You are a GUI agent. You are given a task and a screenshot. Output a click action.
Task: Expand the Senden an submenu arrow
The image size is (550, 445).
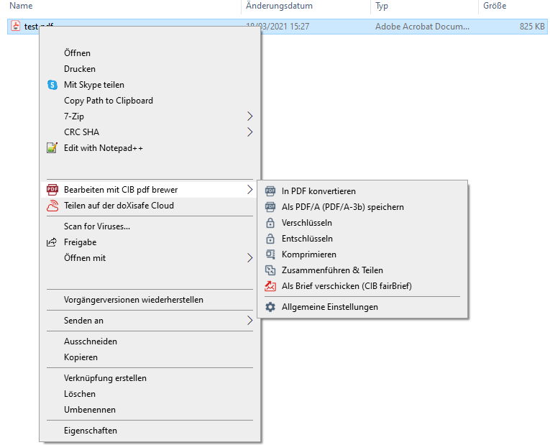tap(249, 321)
